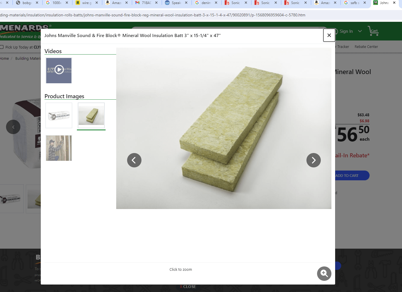Open Rebate Center link
Image resolution: width=402 pixels, height=292 pixels.
(x=366, y=47)
